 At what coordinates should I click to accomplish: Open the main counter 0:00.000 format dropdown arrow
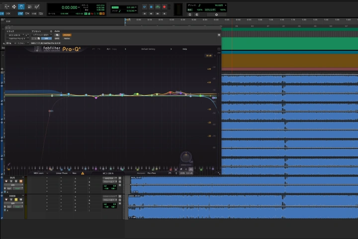(79, 7)
